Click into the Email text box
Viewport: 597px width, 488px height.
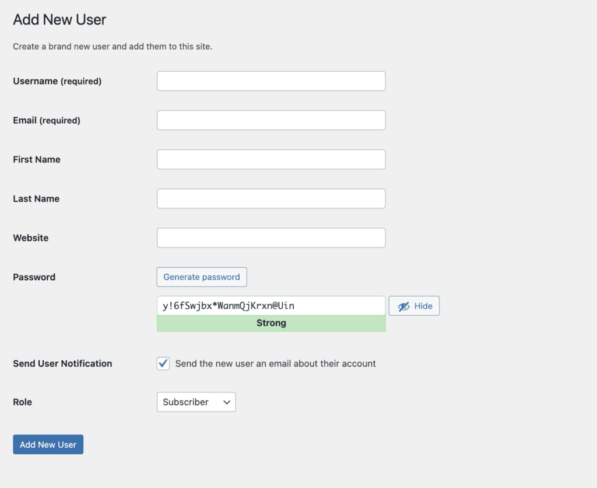pos(271,120)
